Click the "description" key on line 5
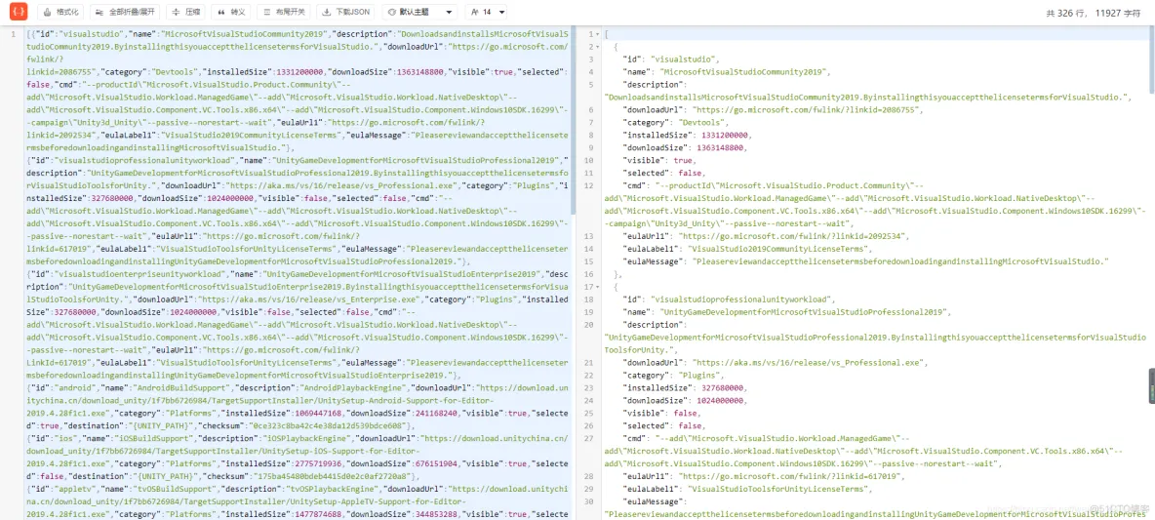Image resolution: width=1155 pixels, height=520 pixels. [654, 85]
